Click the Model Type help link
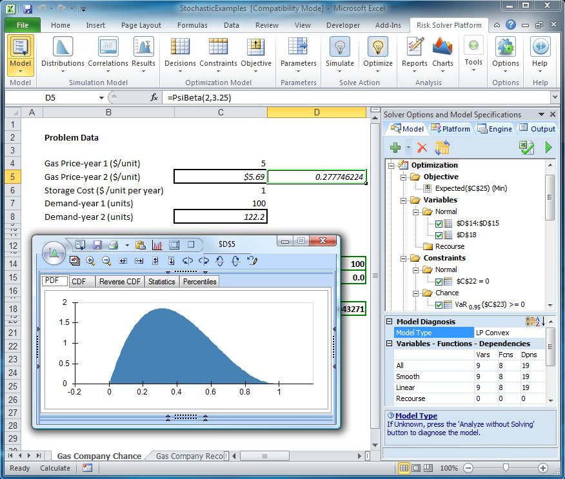Screen dimensions: 565x479 [x=416, y=416]
